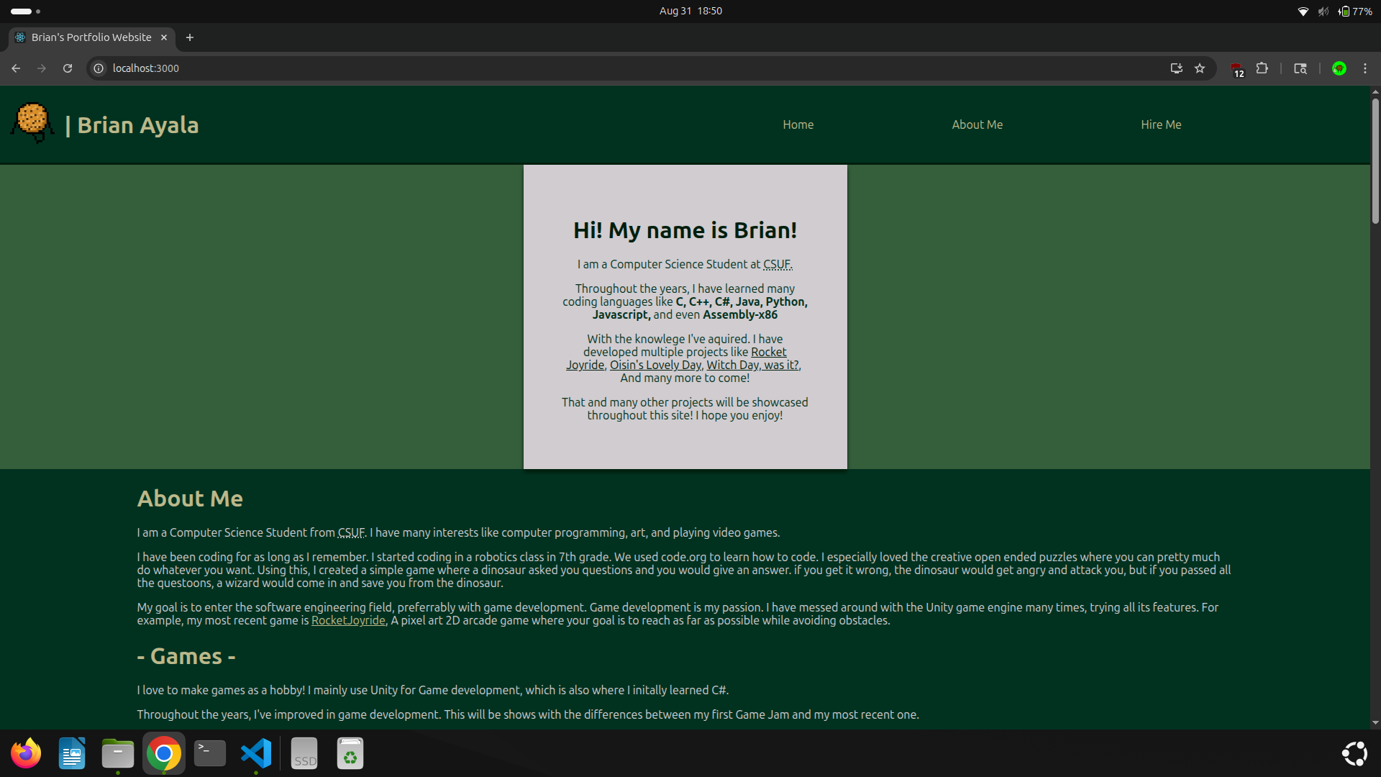Click the install site icon in address bar
The width and height of the screenshot is (1381, 777).
coord(1175,68)
